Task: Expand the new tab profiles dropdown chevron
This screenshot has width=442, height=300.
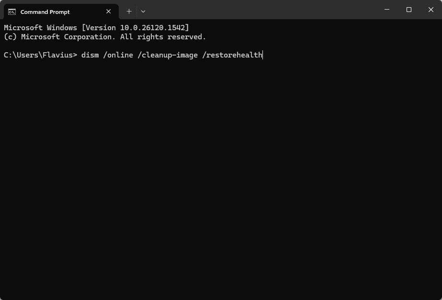Action: point(143,12)
